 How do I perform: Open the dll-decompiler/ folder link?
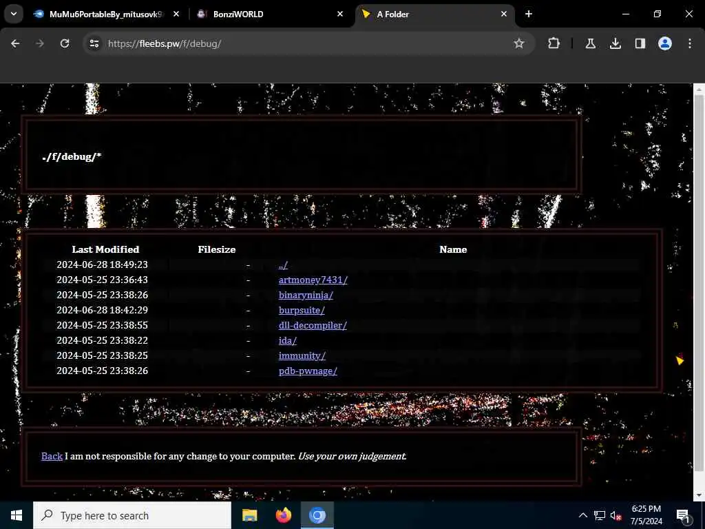pos(313,325)
